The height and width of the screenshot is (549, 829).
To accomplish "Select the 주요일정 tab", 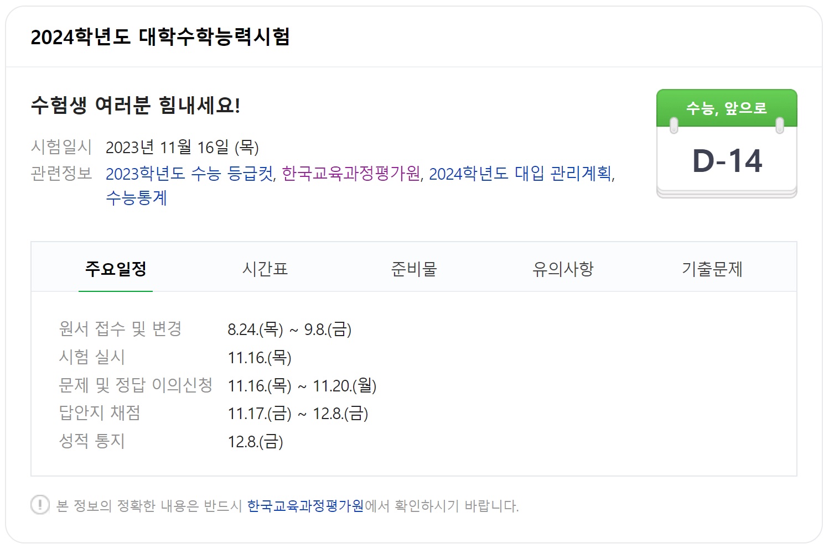I will (116, 269).
